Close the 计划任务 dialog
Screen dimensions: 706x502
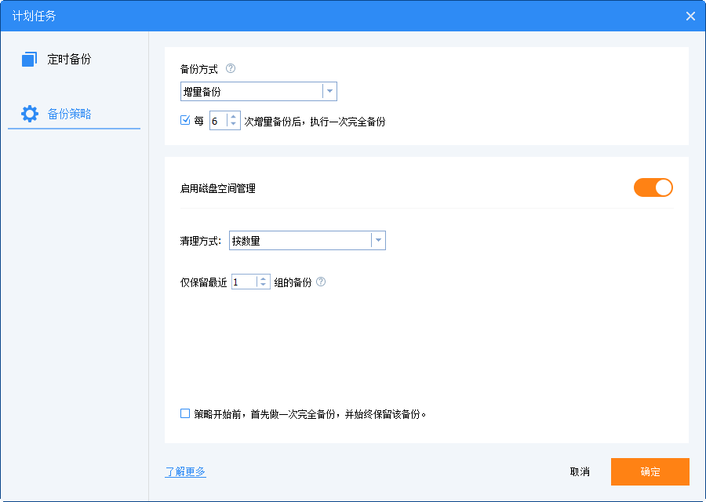690,16
